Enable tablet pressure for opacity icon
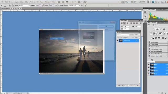The height and width of the screenshot is (94, 168). click(x=43, y=5)
